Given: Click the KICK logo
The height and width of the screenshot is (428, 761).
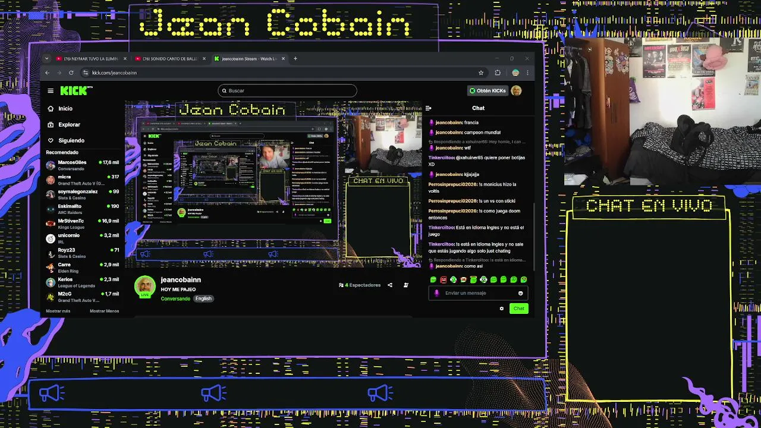Looking at the screenshot, I should pos(76,90).
